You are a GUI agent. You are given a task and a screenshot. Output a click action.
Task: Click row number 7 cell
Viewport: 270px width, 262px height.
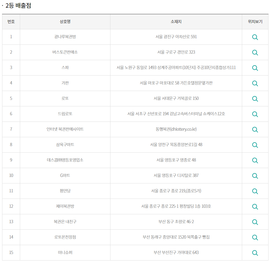pyautogui.click(x=11, y=129)
